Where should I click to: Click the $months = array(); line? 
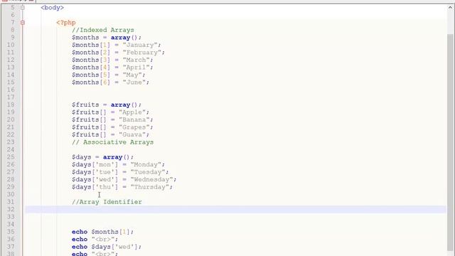tap(107, 38)
